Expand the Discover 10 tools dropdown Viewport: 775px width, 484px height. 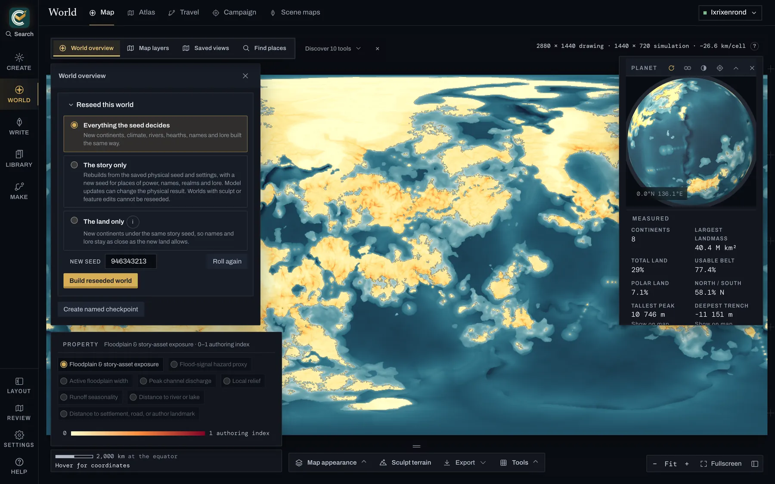click(x=333, y=49)
